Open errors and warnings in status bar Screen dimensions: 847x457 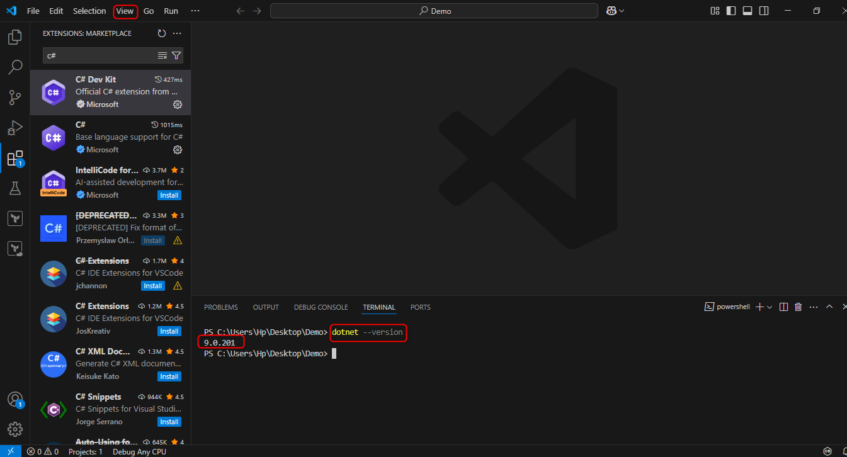coord(43,451)
